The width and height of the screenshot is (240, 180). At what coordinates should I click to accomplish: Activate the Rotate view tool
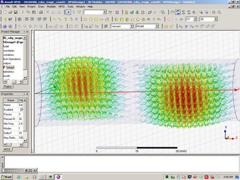[x=178, y=12]
